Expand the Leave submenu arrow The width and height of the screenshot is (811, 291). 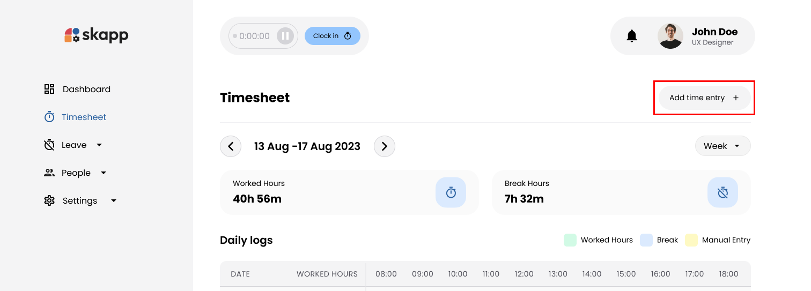[x=99, y=145]
